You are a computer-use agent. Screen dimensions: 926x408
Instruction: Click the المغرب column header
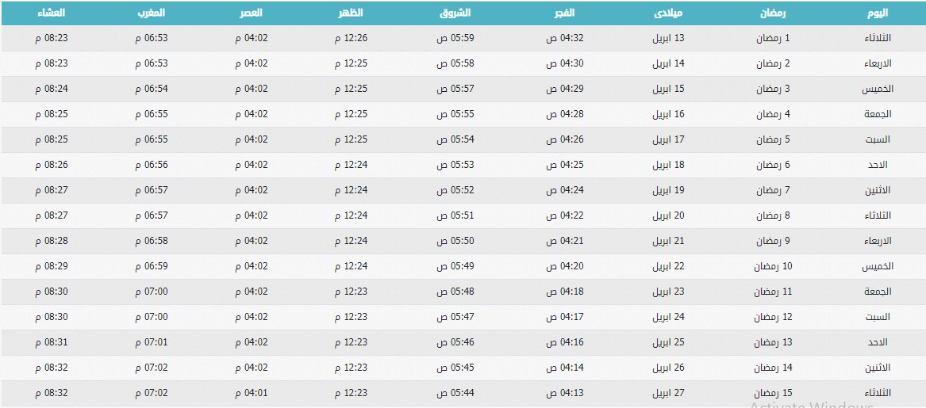(152, 13)
